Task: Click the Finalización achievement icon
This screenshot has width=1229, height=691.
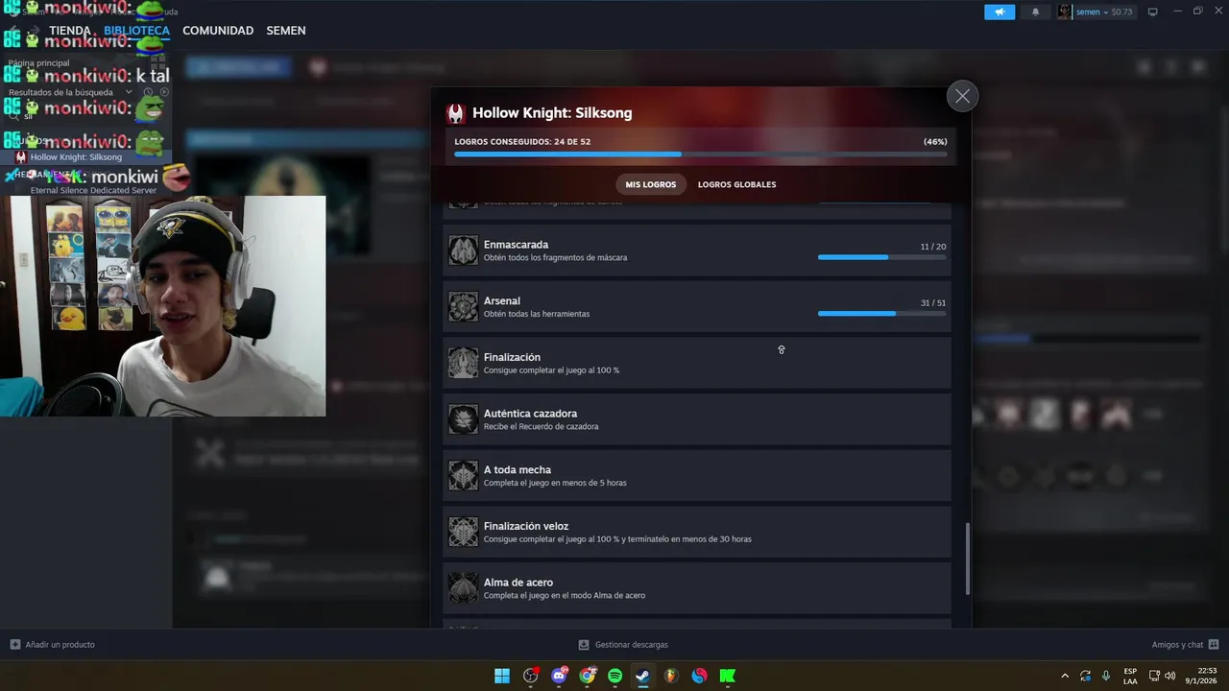Action: coord(463,363)
